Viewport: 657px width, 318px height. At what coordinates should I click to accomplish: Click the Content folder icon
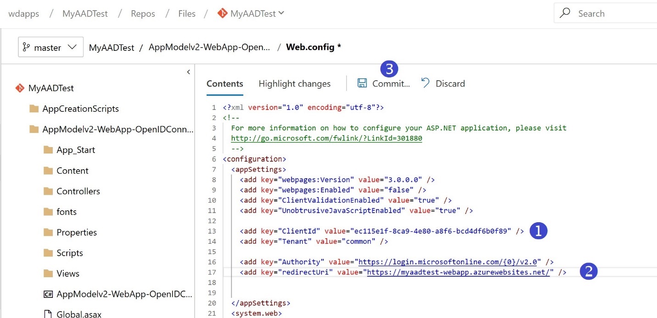tap(48, 170)
